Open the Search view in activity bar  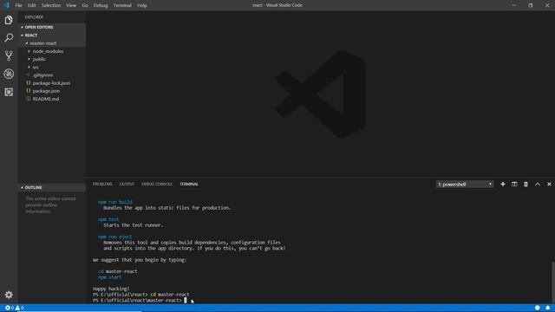tap(9, 37)
